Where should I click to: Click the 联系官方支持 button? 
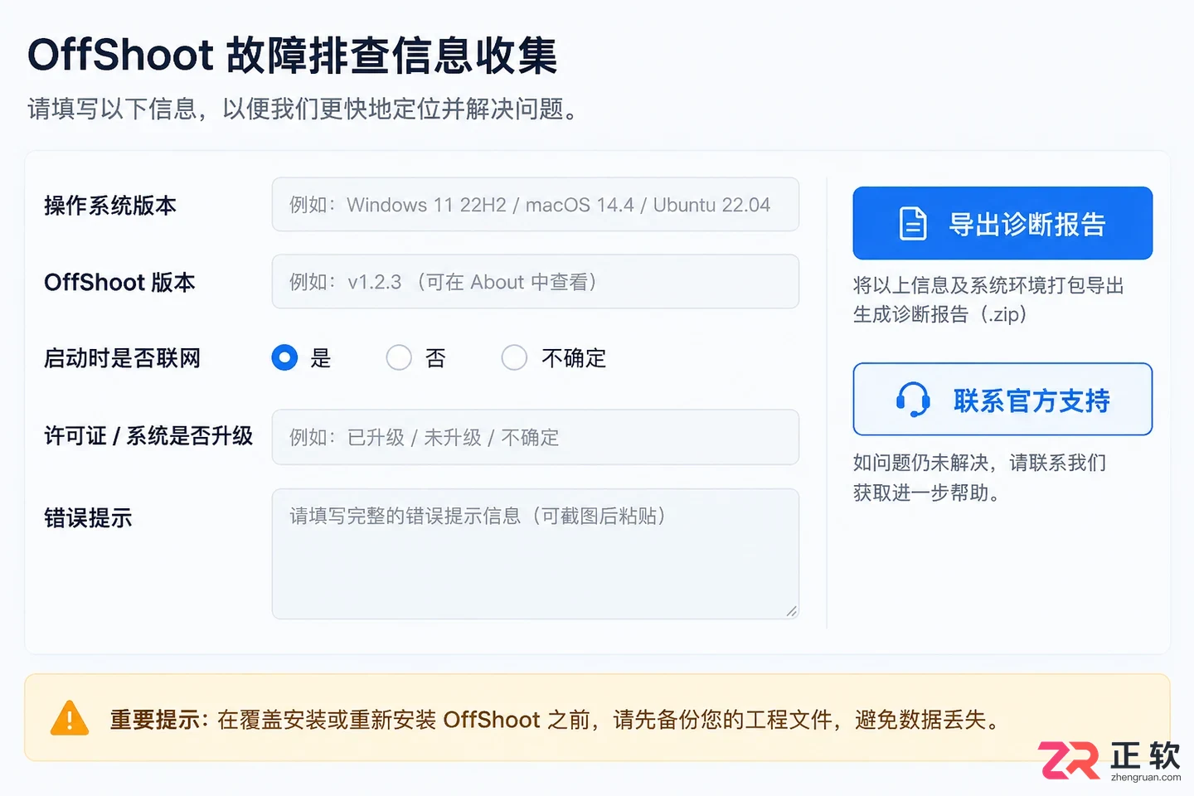point(1002,399)
